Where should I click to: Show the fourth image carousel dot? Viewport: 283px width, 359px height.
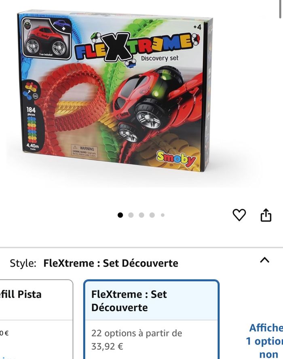coord(152,215)
